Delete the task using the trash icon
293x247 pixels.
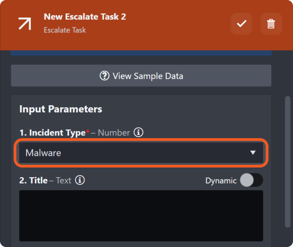[x=271, y=24]
